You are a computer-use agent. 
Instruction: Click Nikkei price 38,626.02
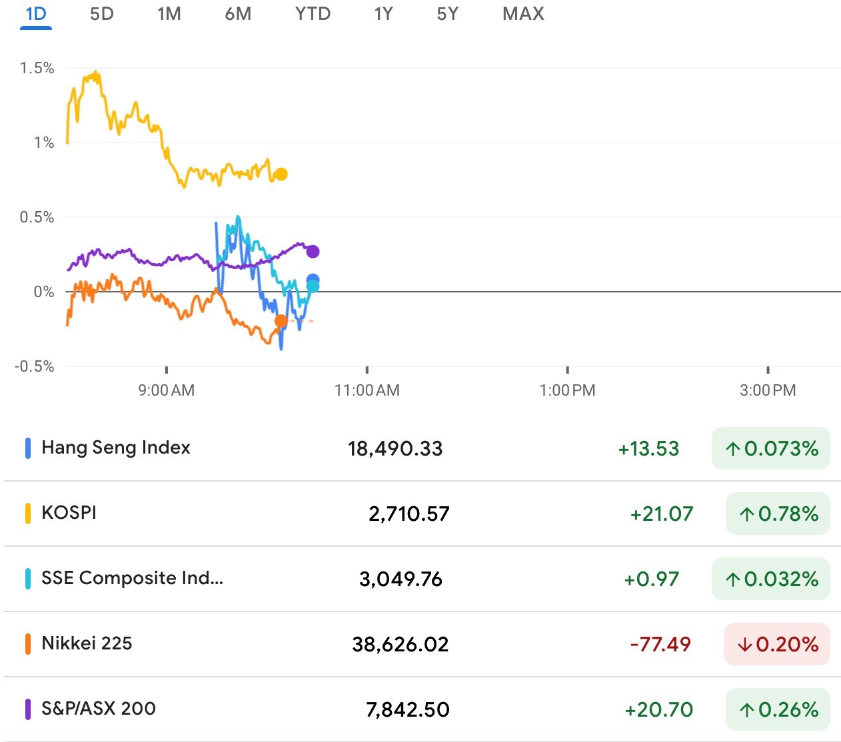[401, 645]
